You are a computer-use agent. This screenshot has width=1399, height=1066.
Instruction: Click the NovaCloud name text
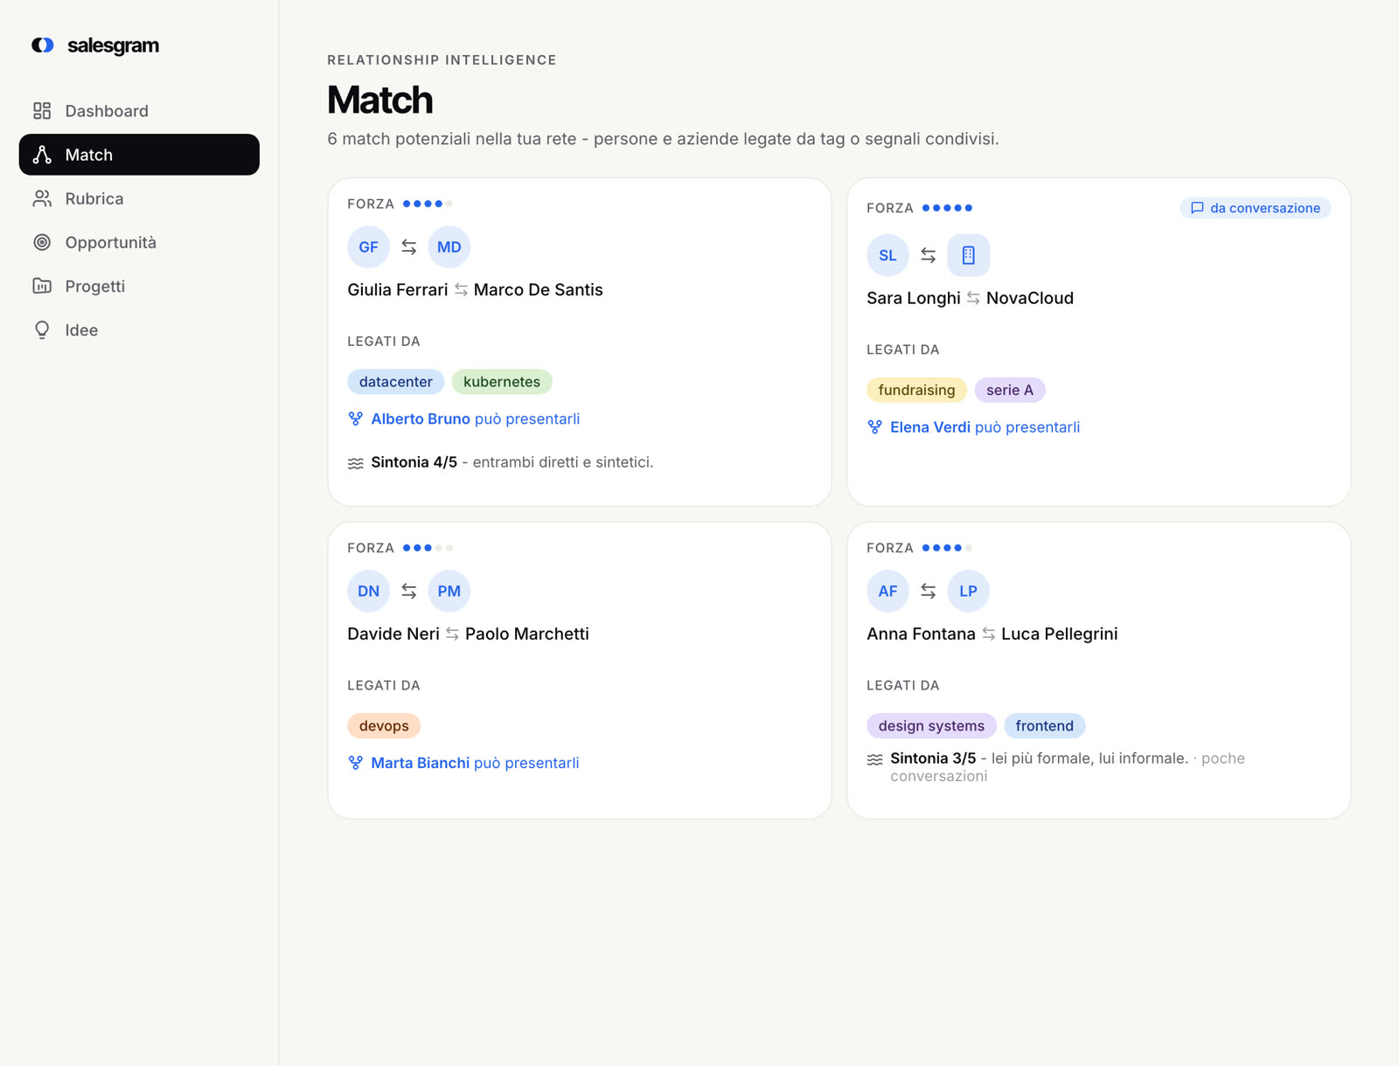tap(1030, 298)
